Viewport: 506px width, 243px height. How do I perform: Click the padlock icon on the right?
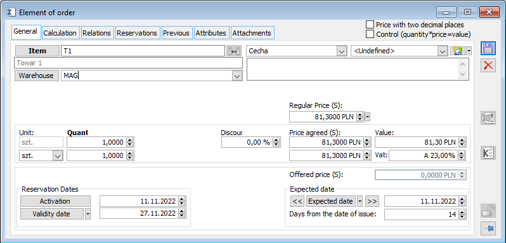pyautogui.click(x=488, y=211)
